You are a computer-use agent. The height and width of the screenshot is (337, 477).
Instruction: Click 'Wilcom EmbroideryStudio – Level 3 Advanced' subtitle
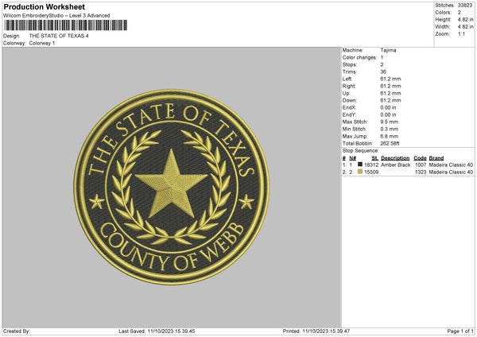point(56,16)
